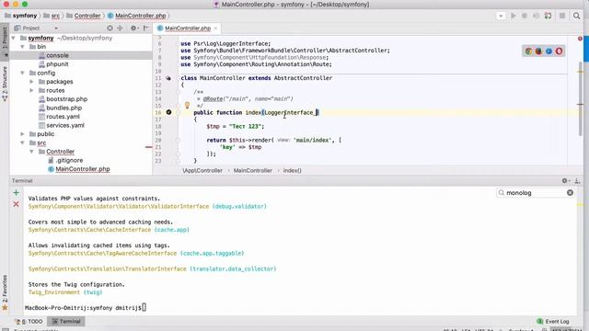This screenshot has height=331, width=589.
Task: Click the breakpoint marker on line 16
Action: pos(168,112)
